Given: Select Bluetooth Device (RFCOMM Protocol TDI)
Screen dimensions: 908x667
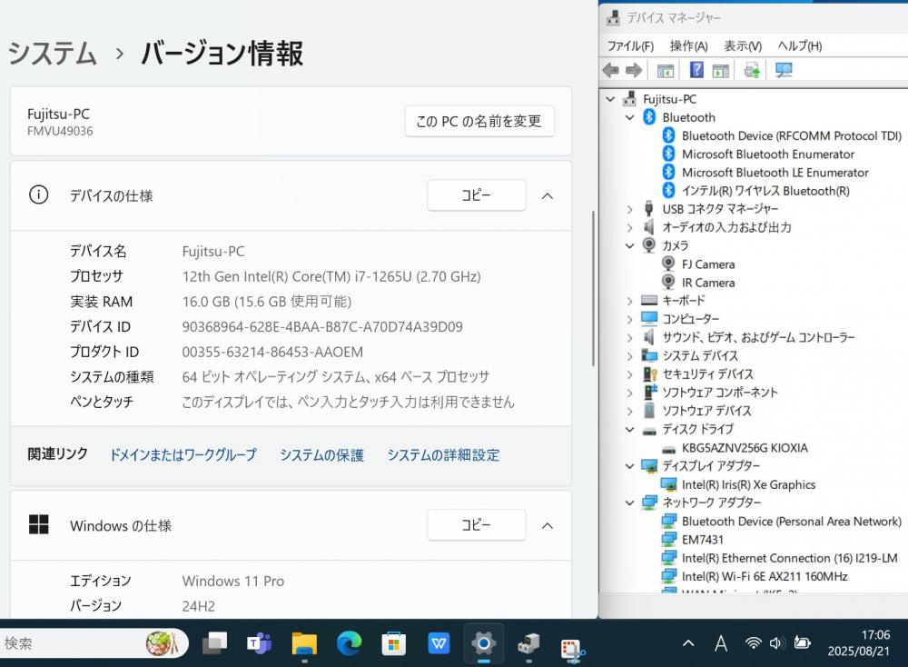Looking at the screenshot, I should (792, 135).
